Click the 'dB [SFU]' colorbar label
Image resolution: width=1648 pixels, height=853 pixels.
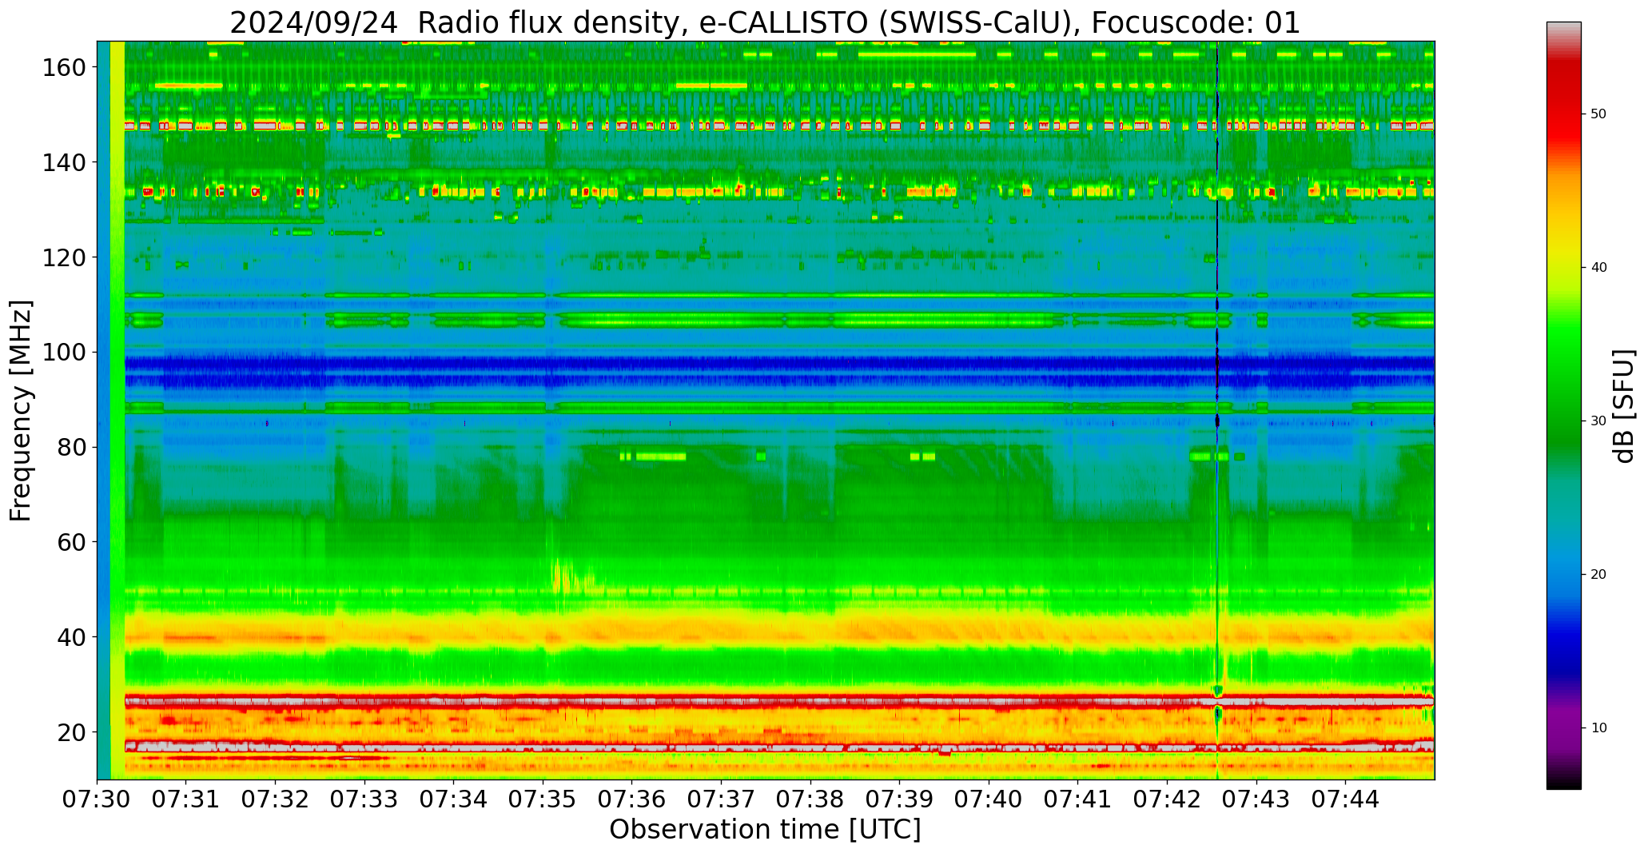point(1624,405)
